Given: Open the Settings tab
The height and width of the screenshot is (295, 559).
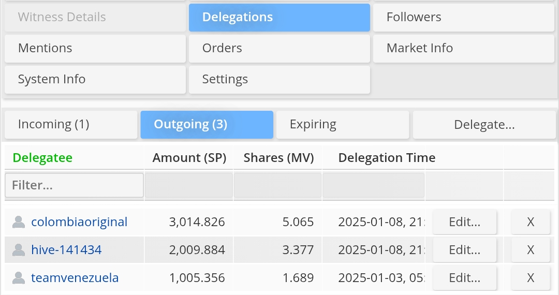Looking at the screenshot, I should pos(279,79).
